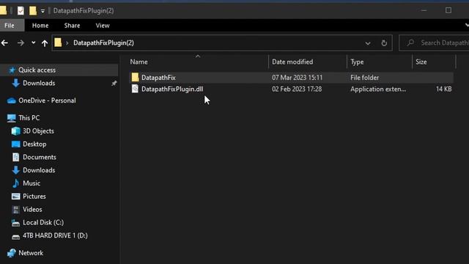The height and width of the screenshot is (264, 469).
Task: Unpin Downloads using the pin icon
Action: (x=114, y=84)
